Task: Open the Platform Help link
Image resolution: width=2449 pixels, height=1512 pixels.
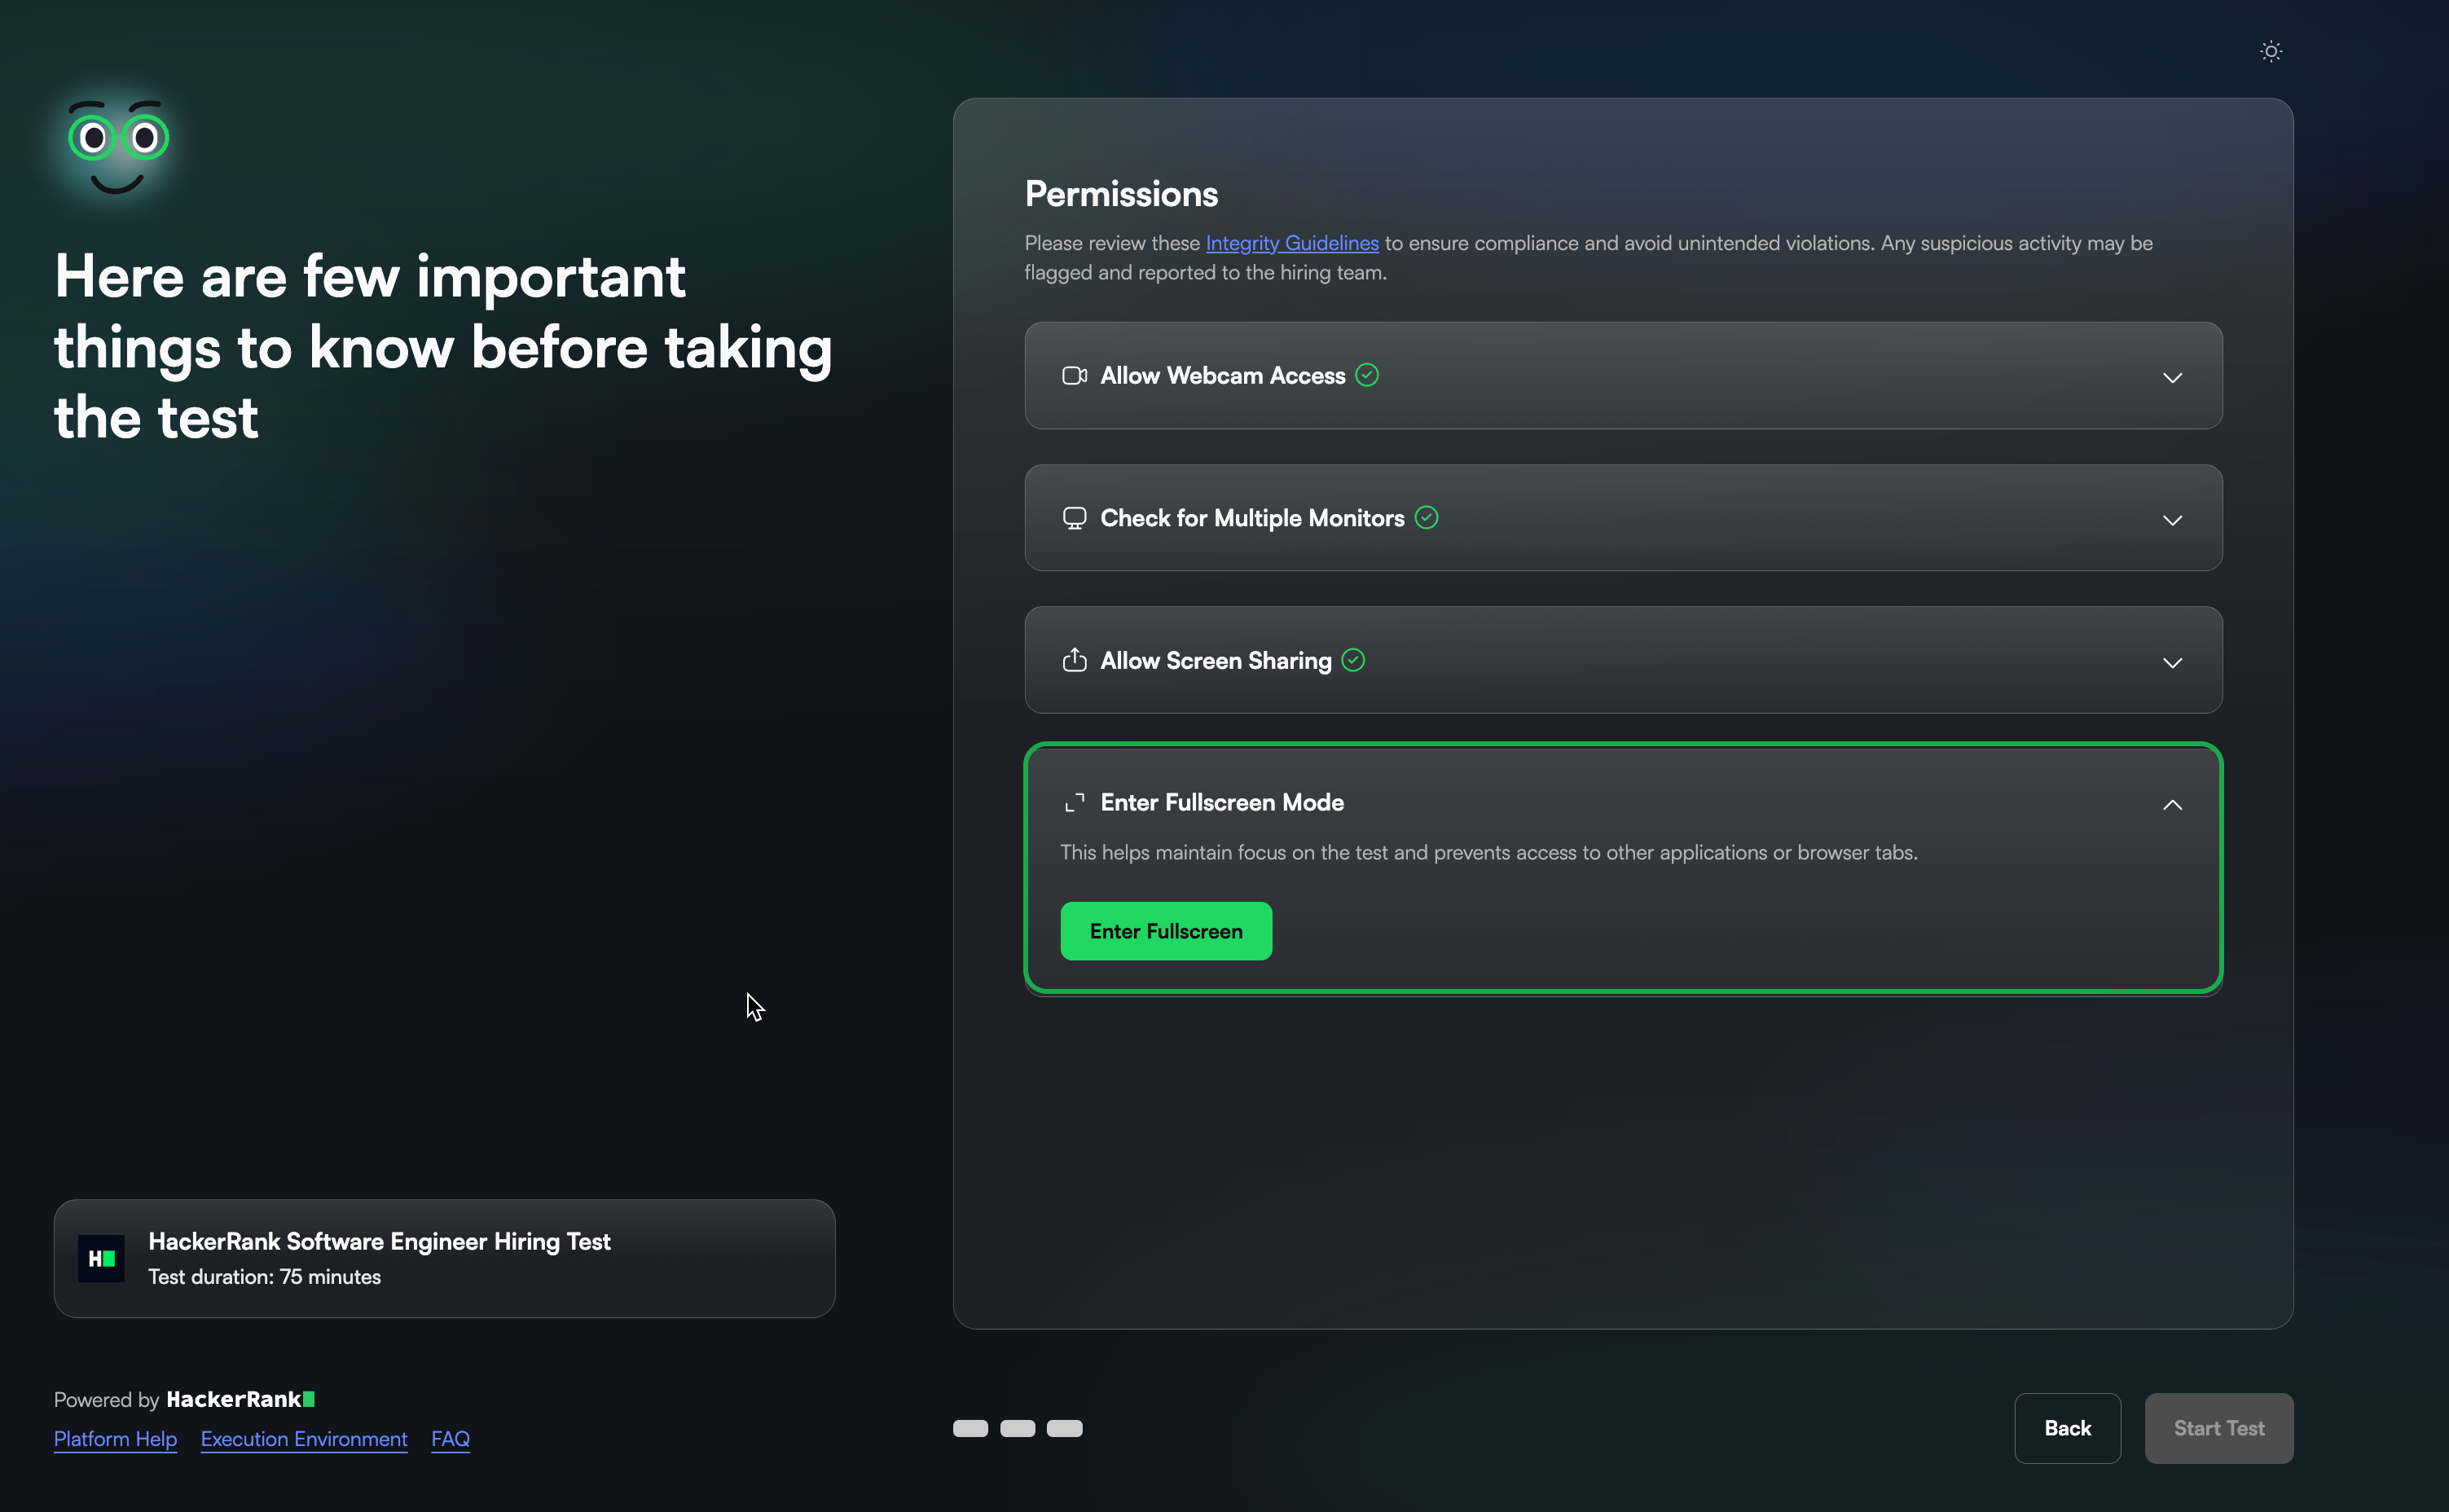Action: [x=115, y=1438]
